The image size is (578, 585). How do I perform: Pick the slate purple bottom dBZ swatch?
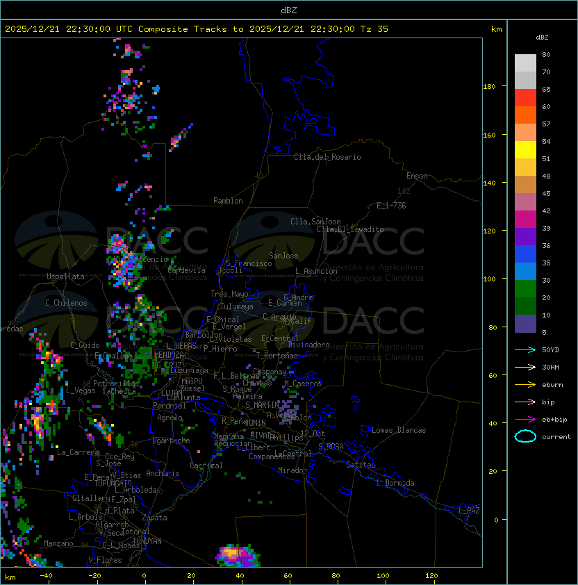click(525, 324)
